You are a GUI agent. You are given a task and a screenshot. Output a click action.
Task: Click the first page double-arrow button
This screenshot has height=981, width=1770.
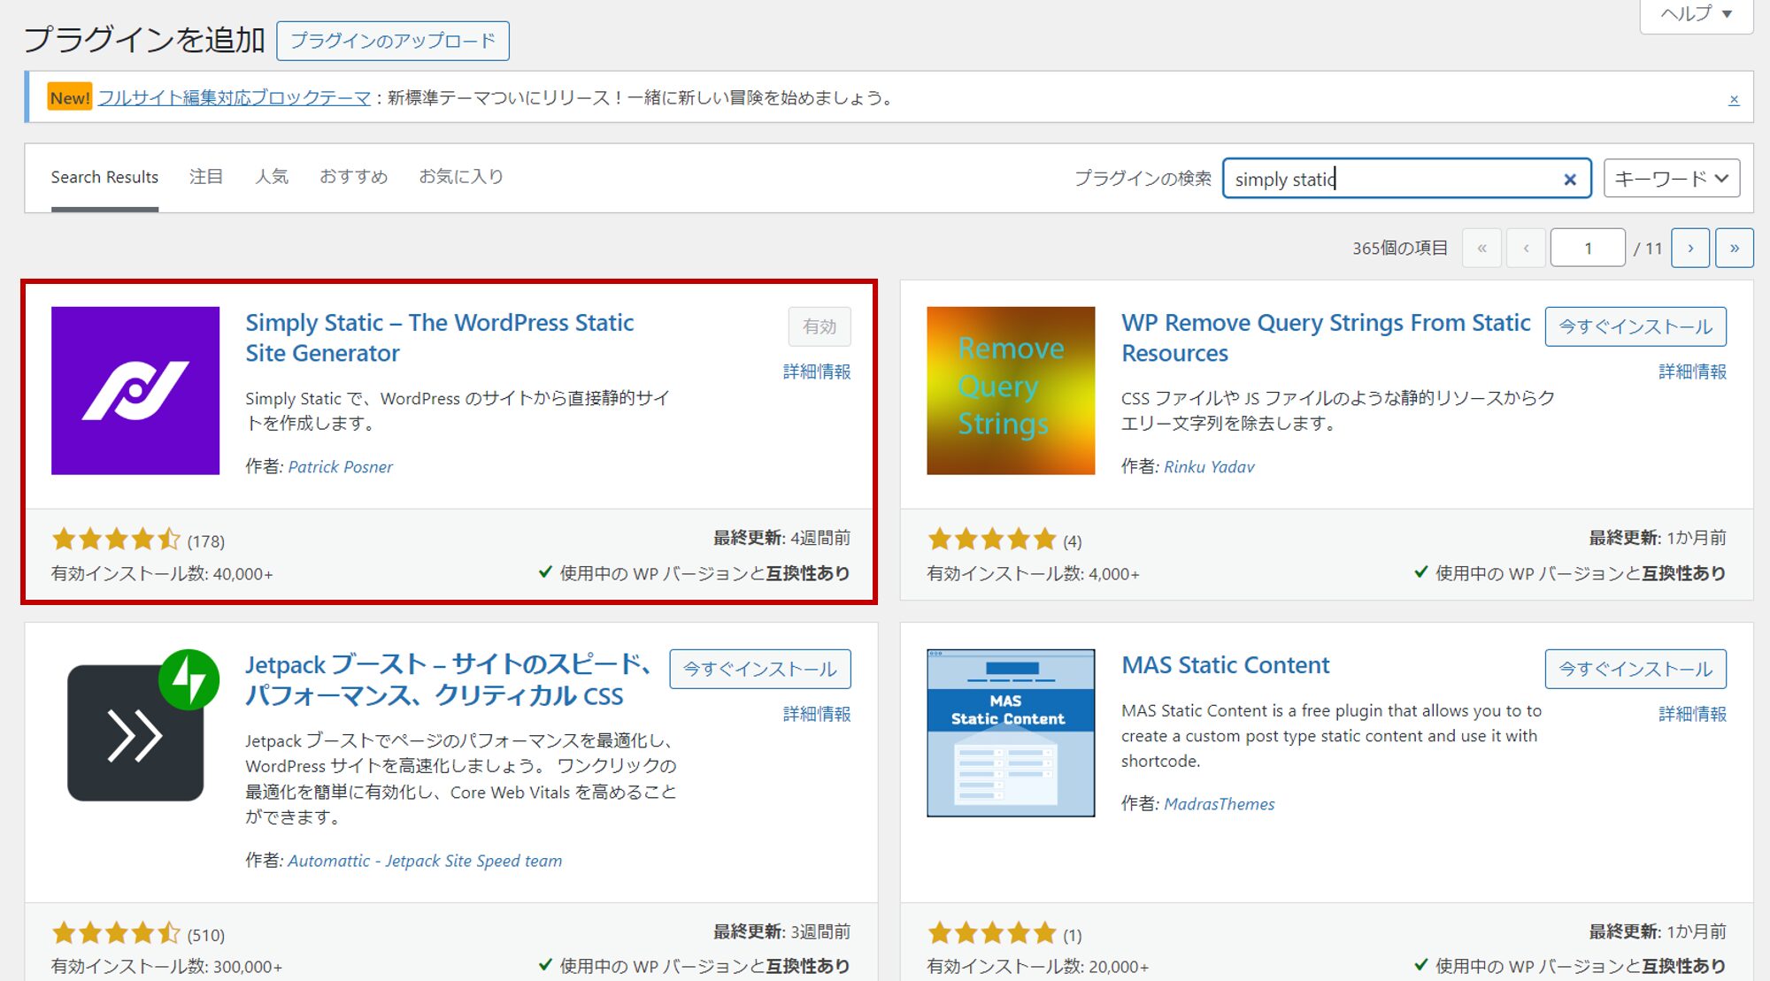coord(1481,248)
